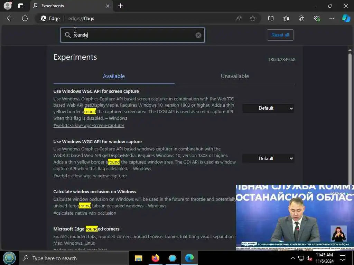Open the tab actions menu icon

pyautogui.click(x=20, y=6)
